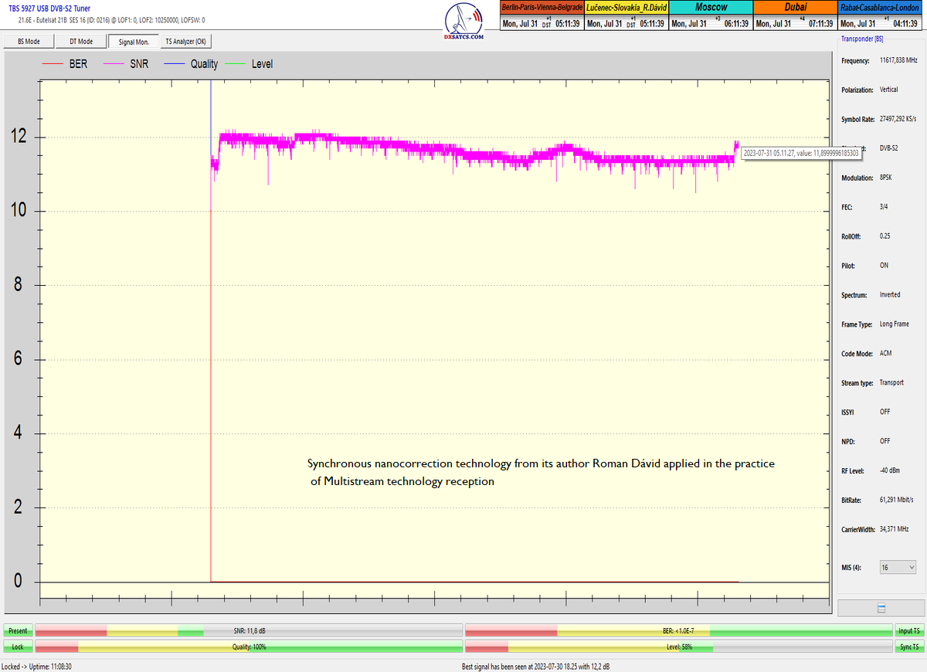927x672 pixels.
Task: Click the Level 58% meter bar
Action: pos(677,647)
